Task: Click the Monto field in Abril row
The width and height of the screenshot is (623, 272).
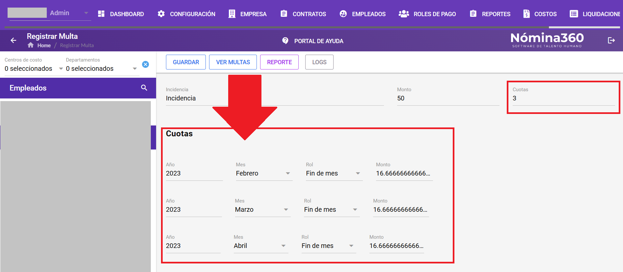Action: point(396,246)
